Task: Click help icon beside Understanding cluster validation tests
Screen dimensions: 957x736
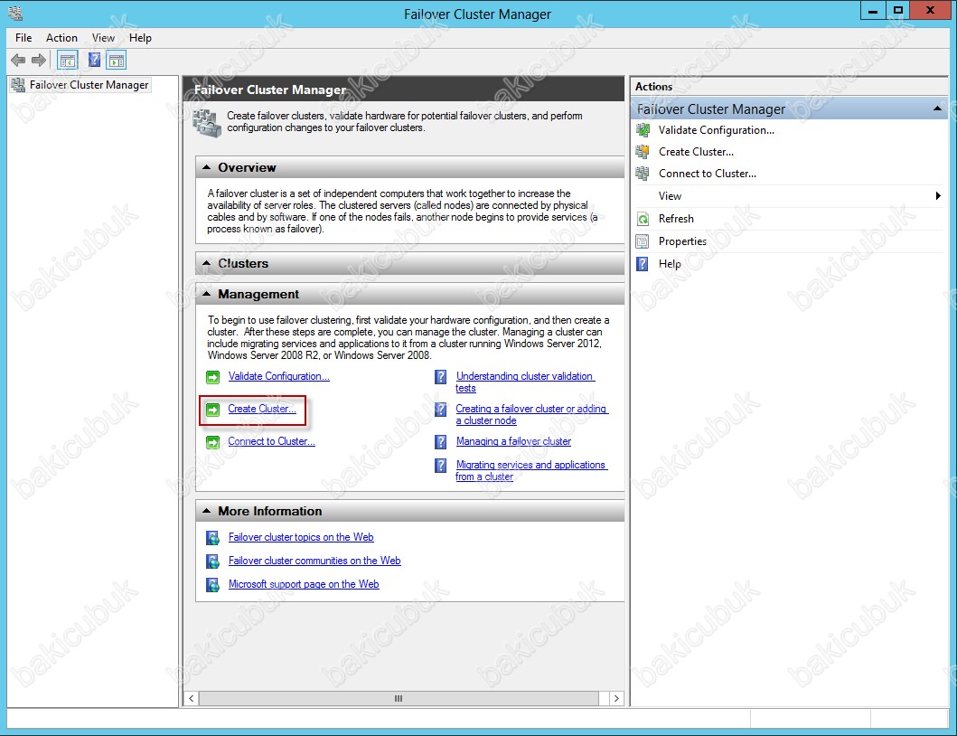Action: click(x=441, y=377)
